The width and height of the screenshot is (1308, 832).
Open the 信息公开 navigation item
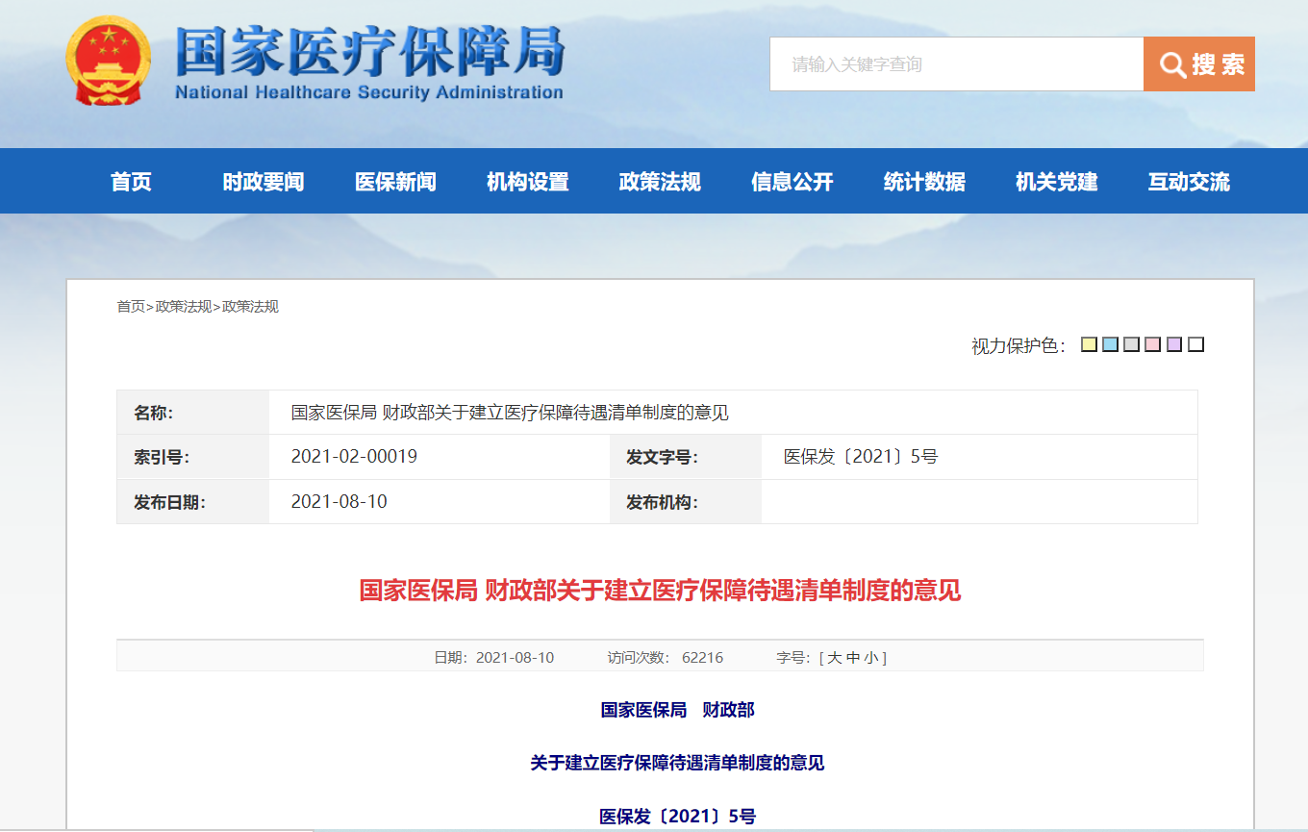[792, 182]
